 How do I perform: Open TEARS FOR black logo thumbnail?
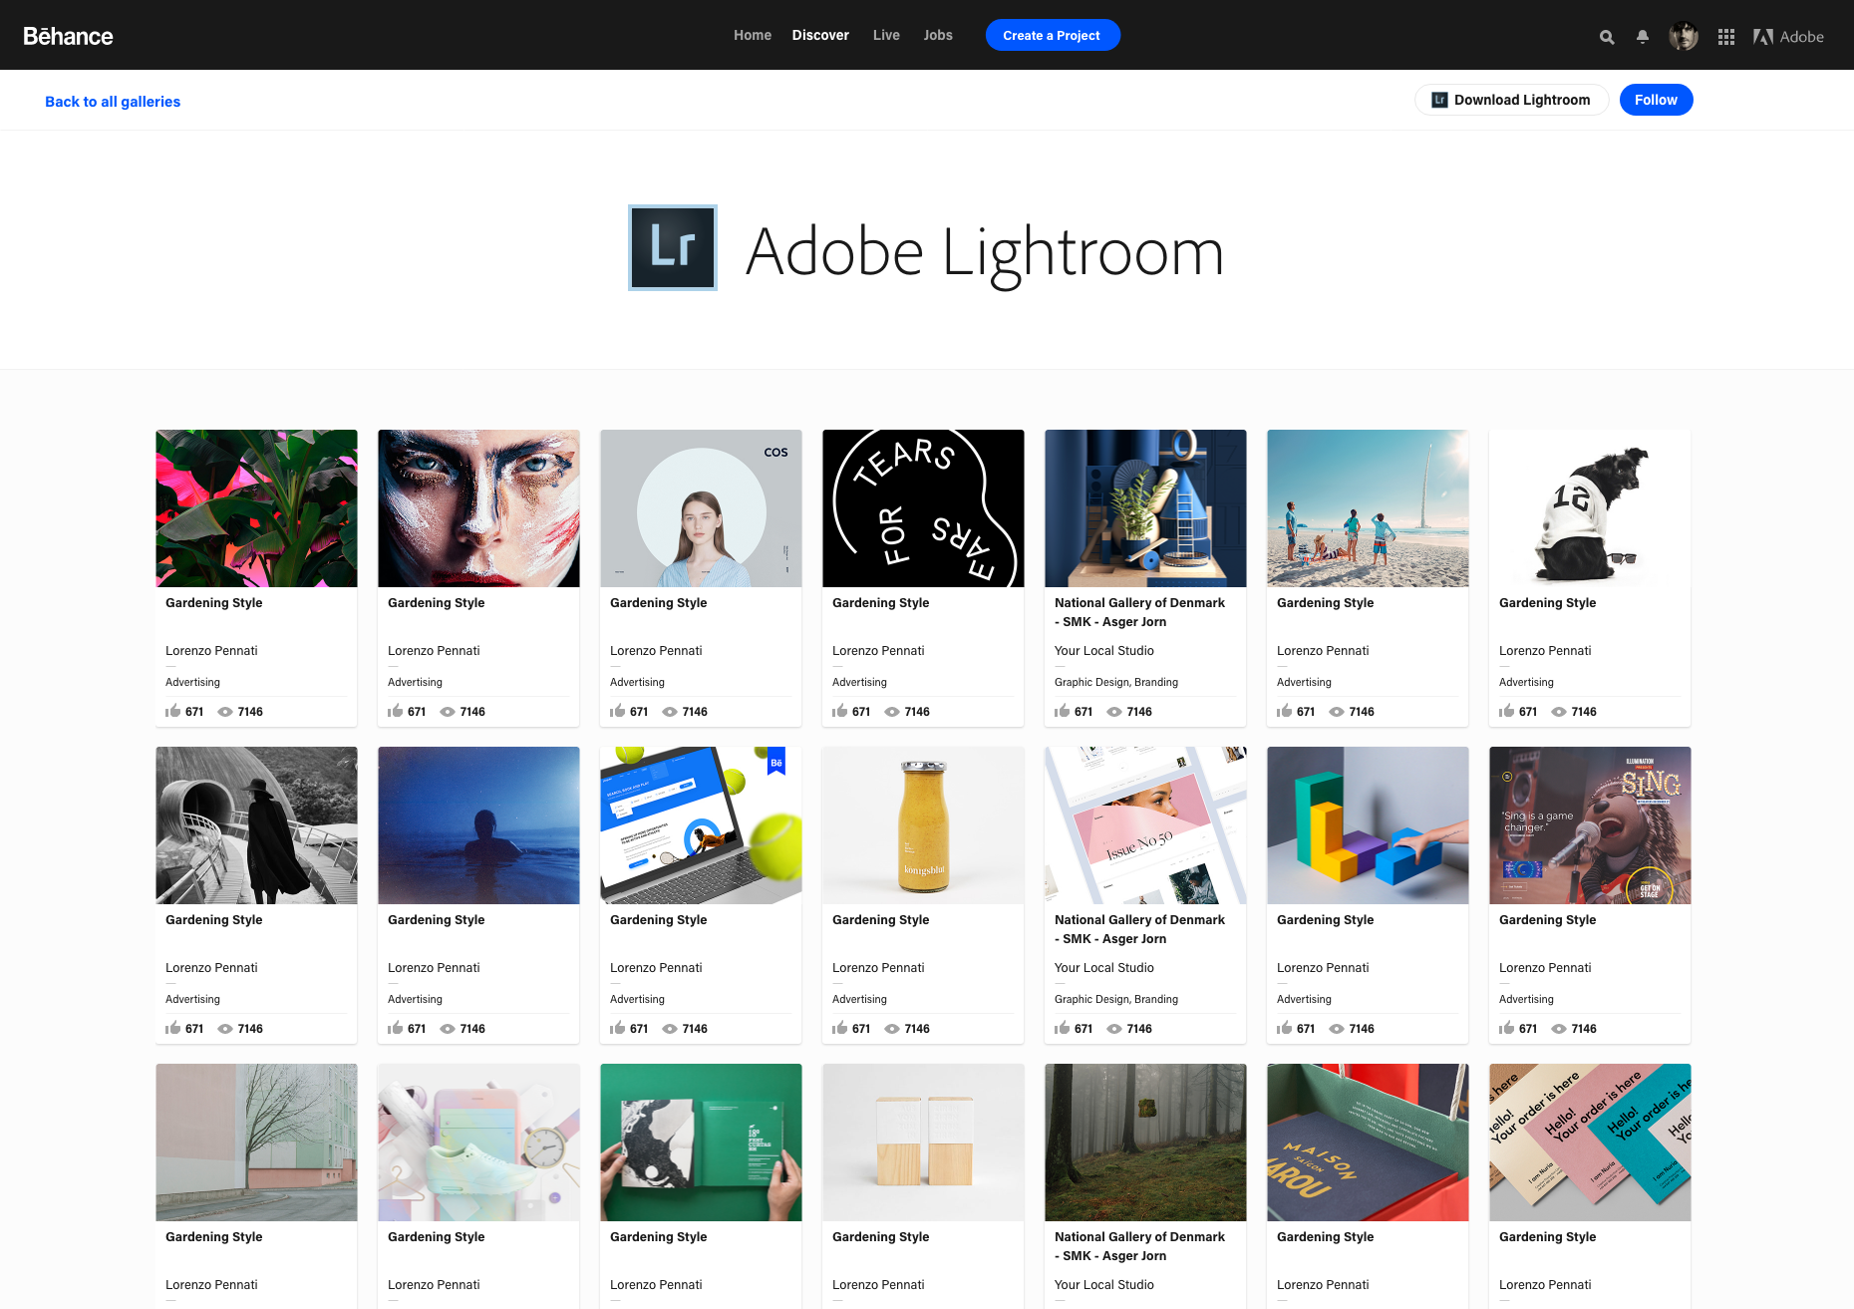pyautogui.click(x=923, y=508)
